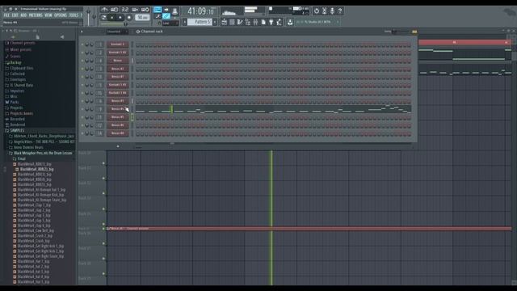Click the audio editor scissors icon
This screenshot has width=517, height=291.
[325, 11]
